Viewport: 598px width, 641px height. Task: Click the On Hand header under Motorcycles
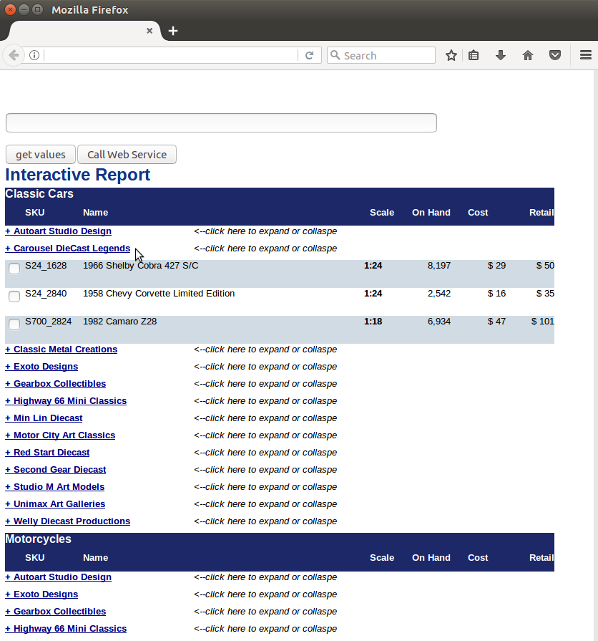pyautogui.click(x=431, y=558)
